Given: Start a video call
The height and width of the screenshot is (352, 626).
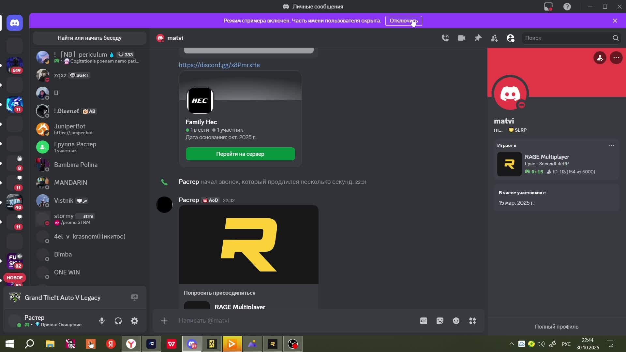Looking at the screenshot, I should [x=461, y=38].
